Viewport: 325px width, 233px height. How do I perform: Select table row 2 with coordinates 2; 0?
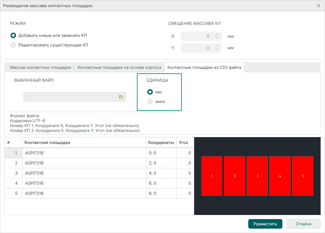coord(82,163)
